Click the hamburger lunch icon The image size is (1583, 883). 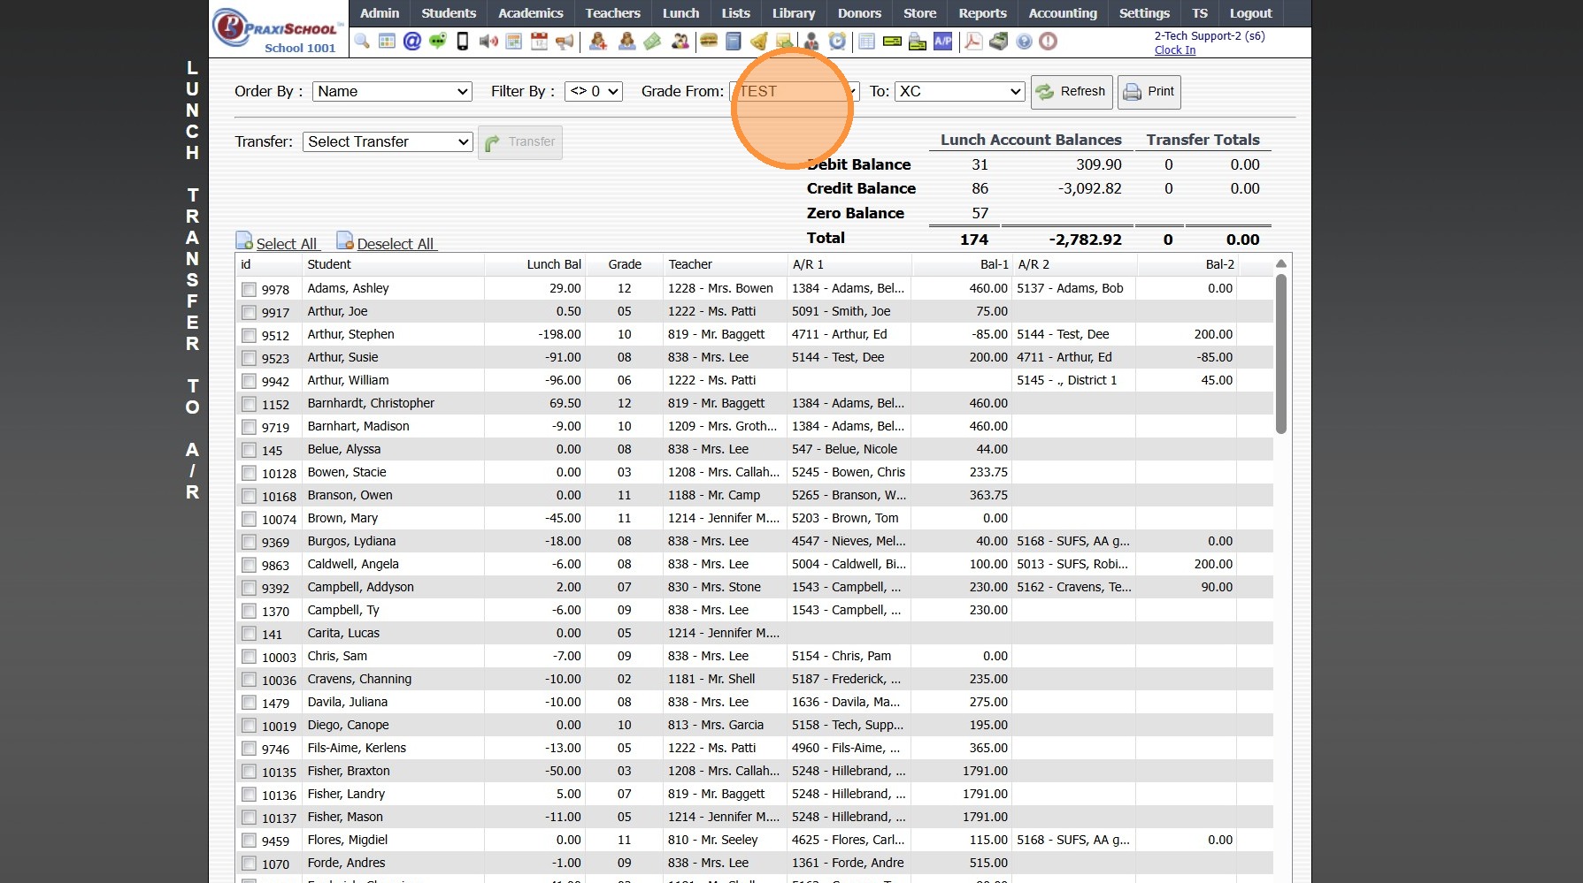[x=708, y=42]
